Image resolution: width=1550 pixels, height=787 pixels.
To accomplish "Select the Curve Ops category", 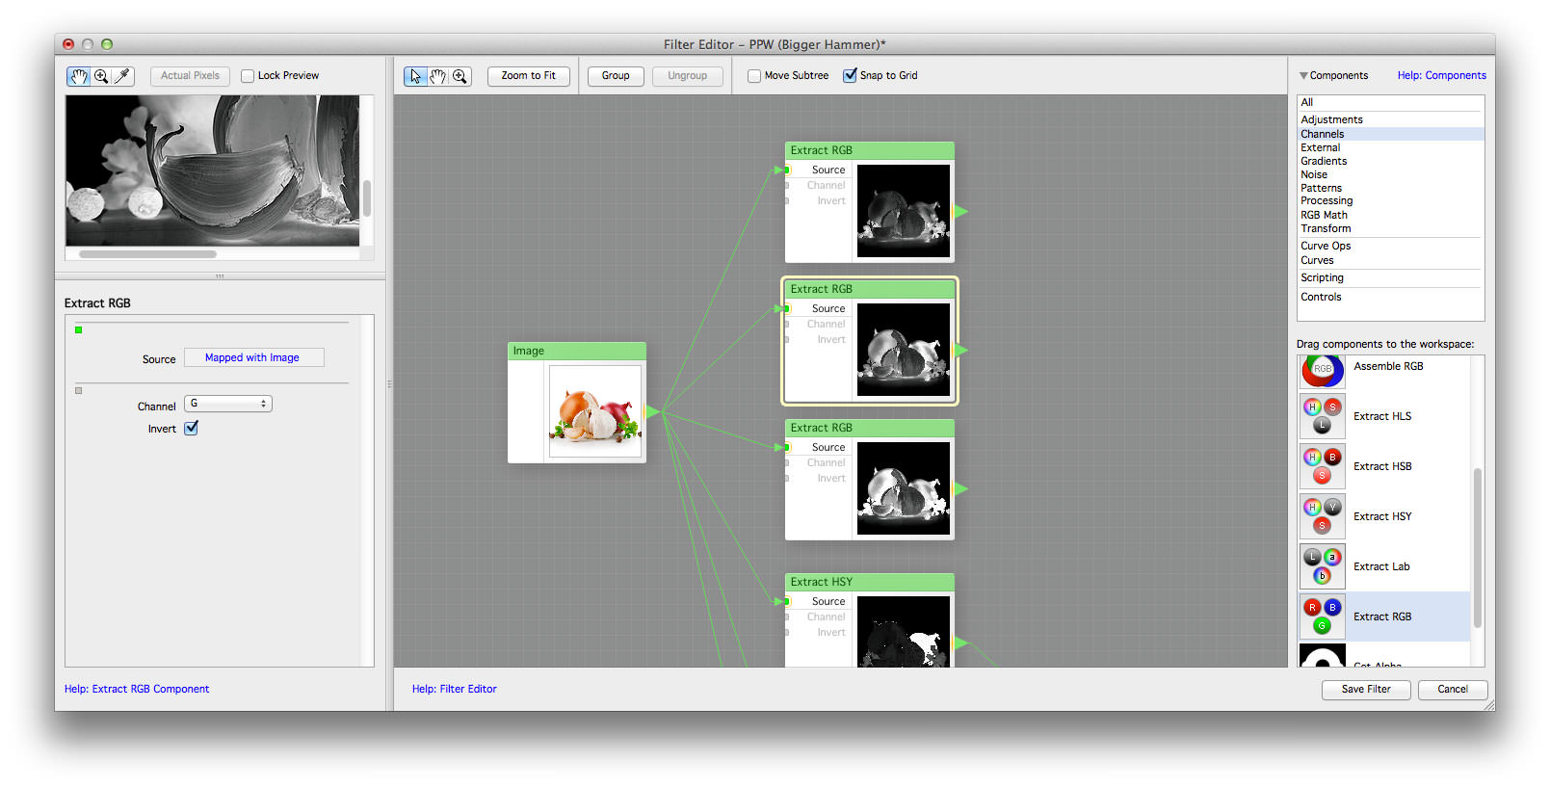I will [1390, 246].
